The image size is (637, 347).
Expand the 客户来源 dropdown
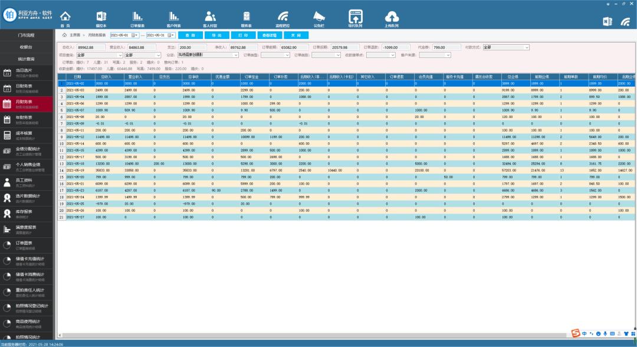(x=448, y=55)
